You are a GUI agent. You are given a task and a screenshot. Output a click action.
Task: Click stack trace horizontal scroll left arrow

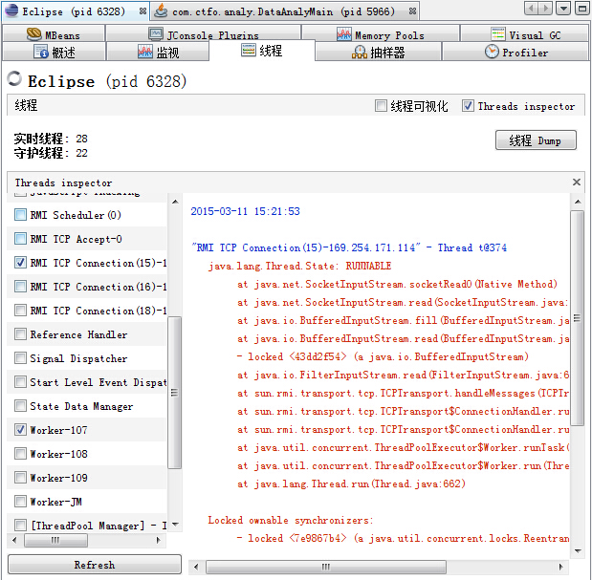tap(195, 567)
